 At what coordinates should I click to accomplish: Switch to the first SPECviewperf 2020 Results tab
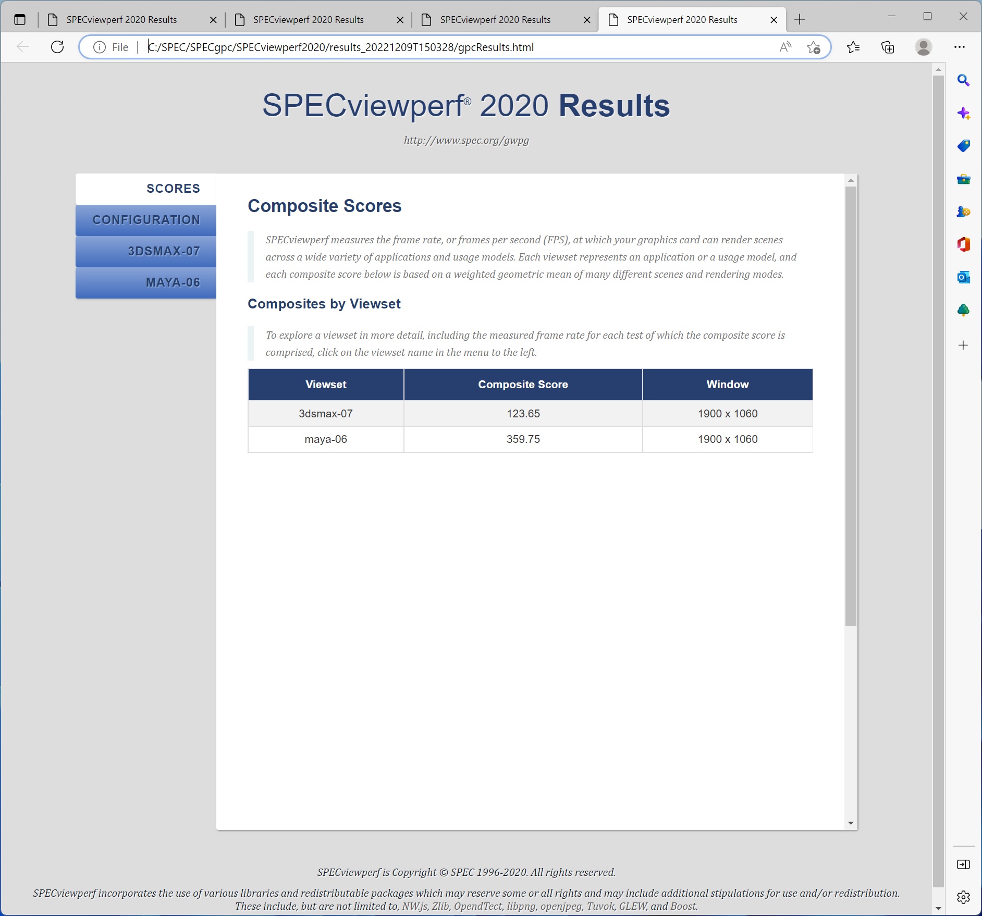pos(130,20)
